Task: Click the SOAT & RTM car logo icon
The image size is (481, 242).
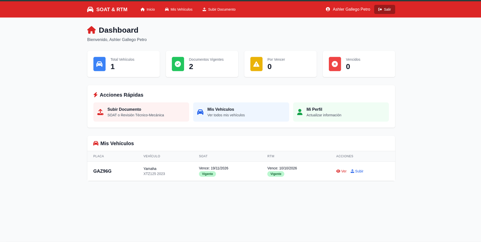Action: tap(90, 9)
